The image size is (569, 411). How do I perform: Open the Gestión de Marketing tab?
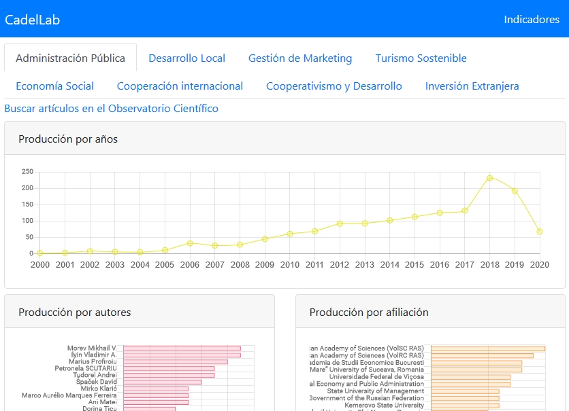point(300,58)
